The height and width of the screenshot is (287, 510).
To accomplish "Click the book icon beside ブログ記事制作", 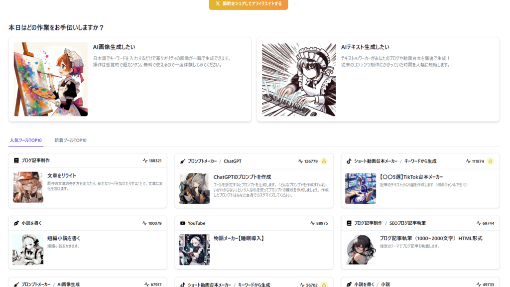I will pyautogui.click(x=16, y=161).
